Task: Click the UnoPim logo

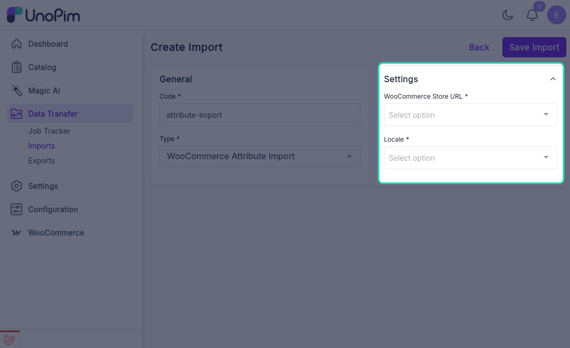Action: click(x=43, y=15)
